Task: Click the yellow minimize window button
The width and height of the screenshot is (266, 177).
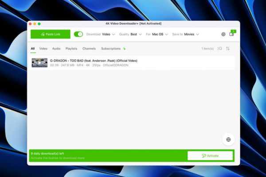Action: click(35, 24)
